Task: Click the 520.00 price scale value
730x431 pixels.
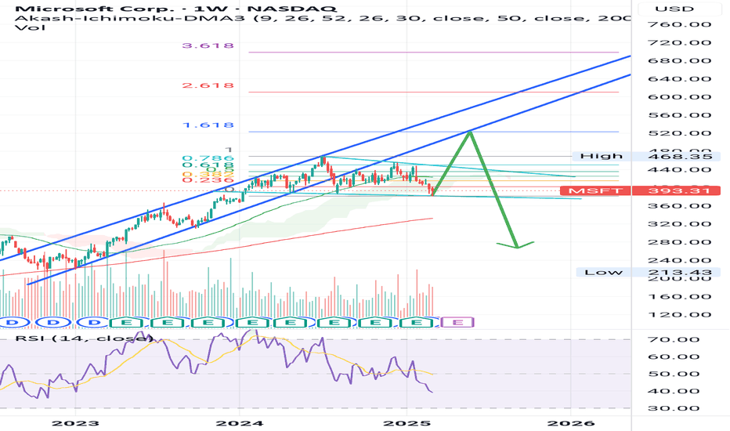Action: click(x=679, y=133)
